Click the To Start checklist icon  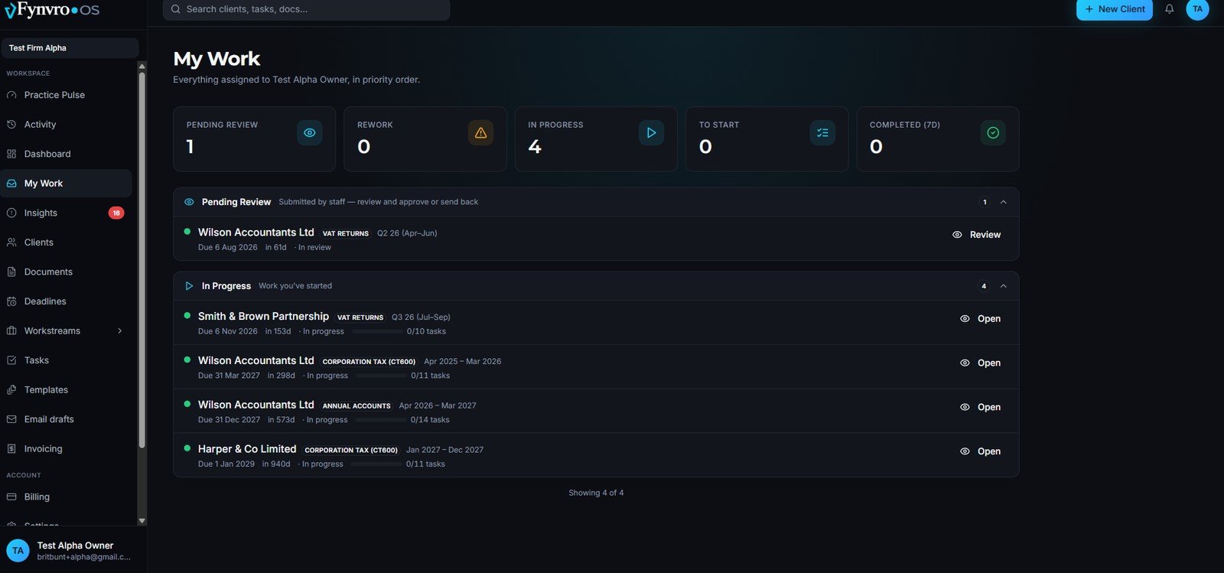[x=822, y=133]
